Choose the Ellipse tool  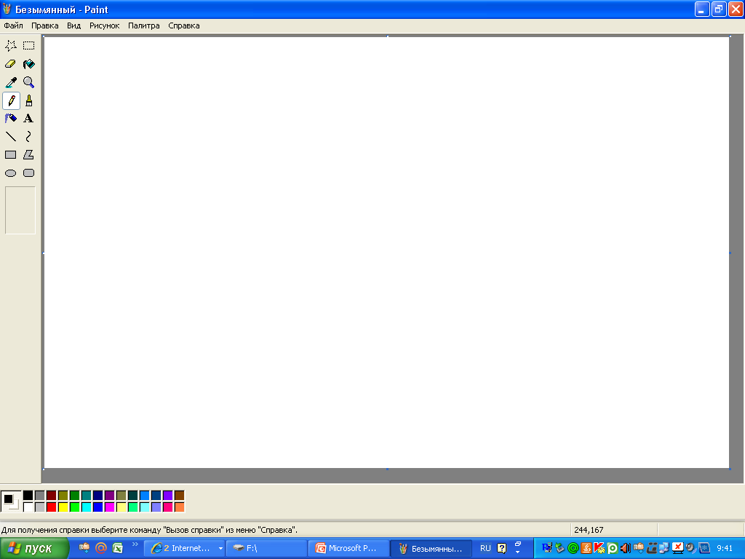(x=11, y=173)
